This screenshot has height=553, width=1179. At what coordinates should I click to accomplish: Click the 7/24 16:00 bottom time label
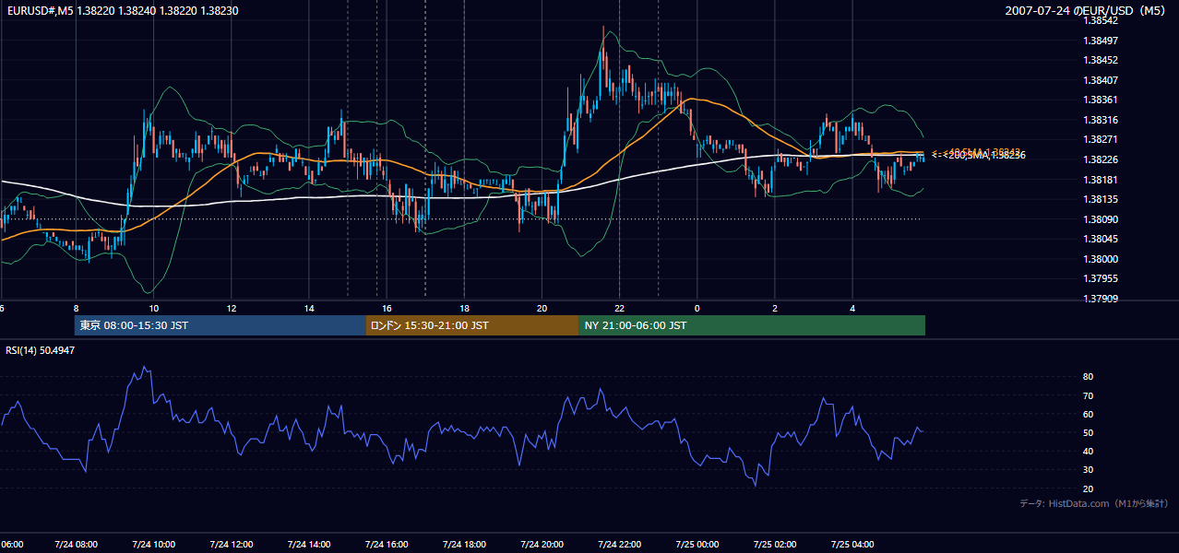click(387, 545)
